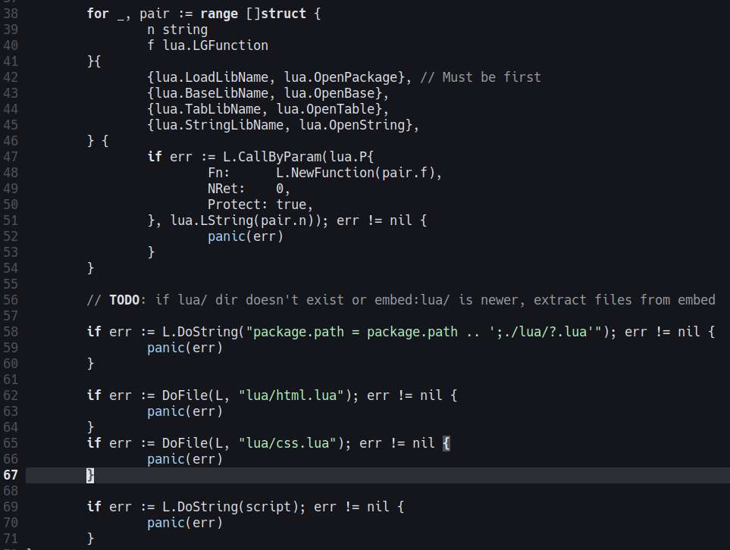Click 'panic(err)' on line 52
730x550 pixels.
[x=246, y=236]
